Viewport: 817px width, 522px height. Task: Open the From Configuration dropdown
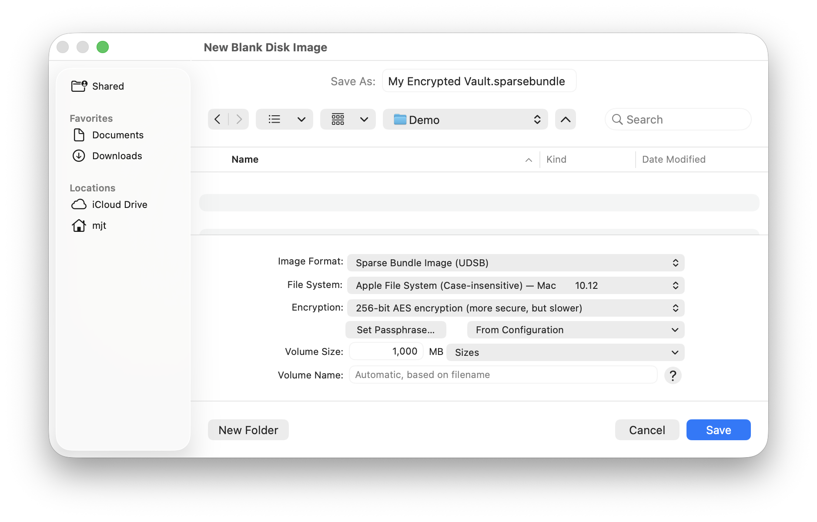pos(575,330)
